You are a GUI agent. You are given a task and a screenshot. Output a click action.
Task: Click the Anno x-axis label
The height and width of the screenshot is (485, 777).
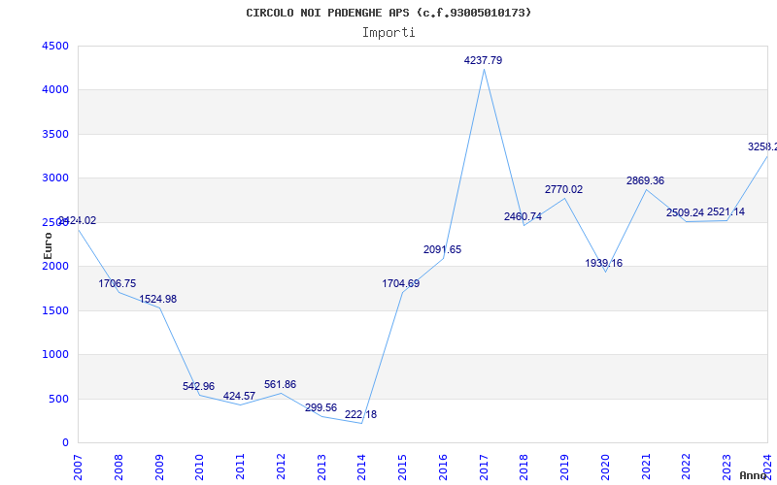(x=754, y=475)
